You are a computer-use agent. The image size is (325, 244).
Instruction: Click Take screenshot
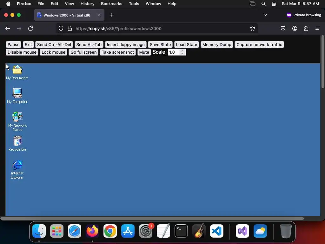pos(118,52)
